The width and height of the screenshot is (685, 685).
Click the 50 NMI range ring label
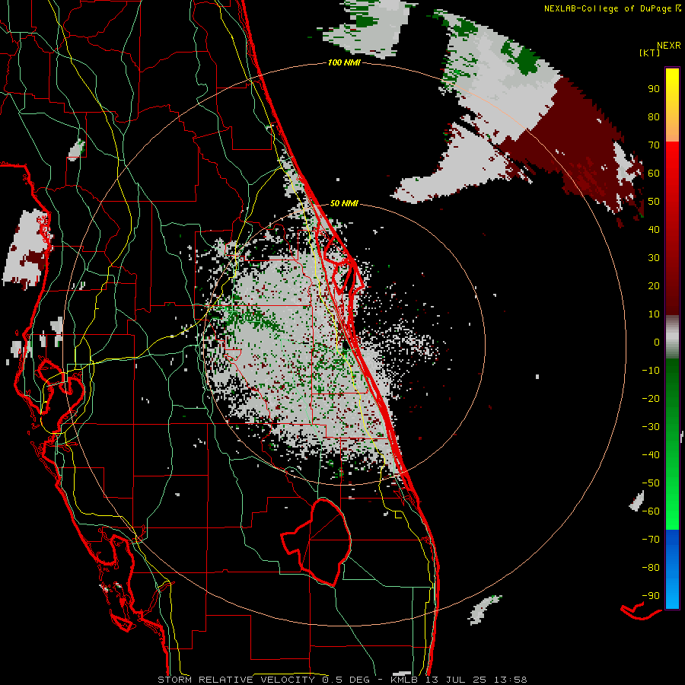(x=344, y=203)
